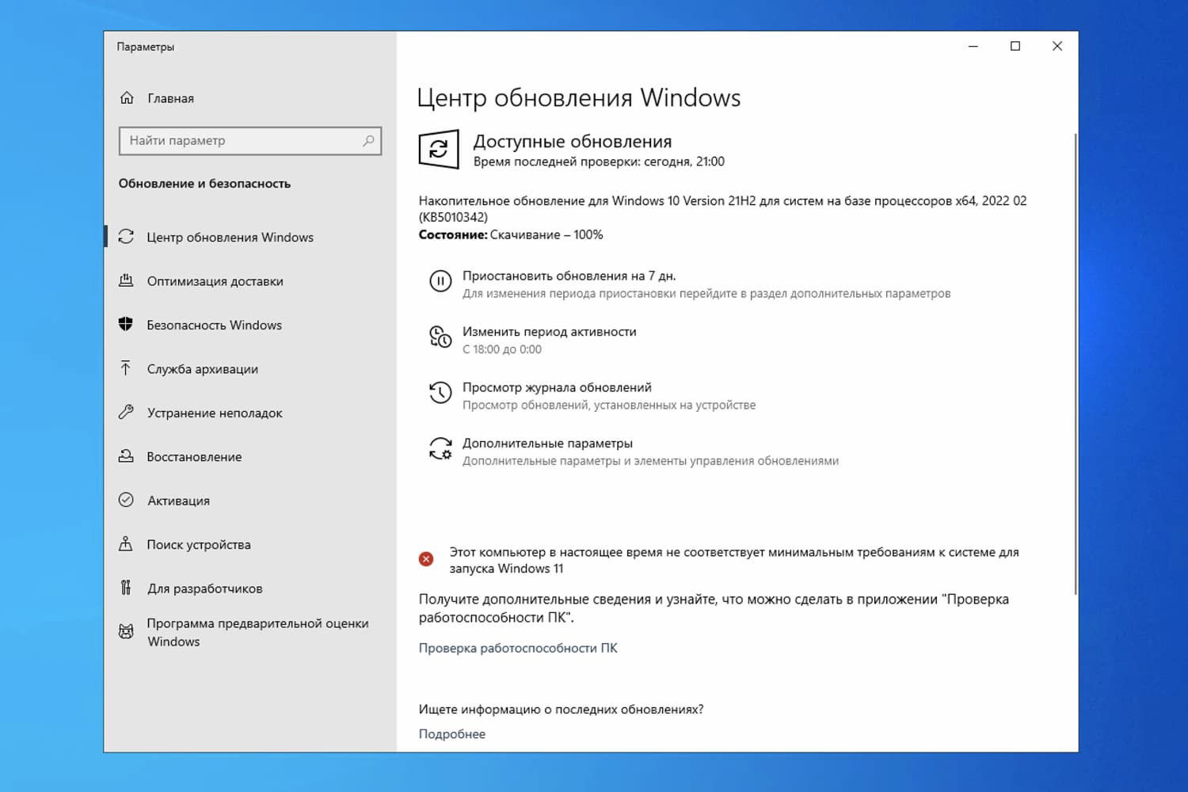Click the Подробнее link
1188x792 pixels.
click(x=452, y=733)
